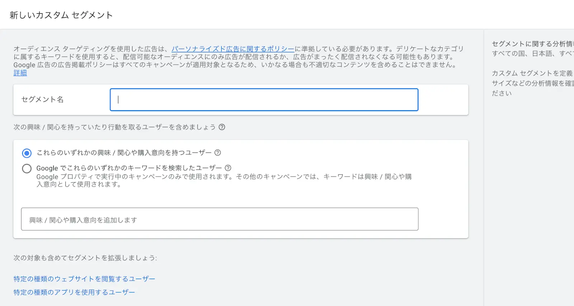574x306 pixels.
Task: Click the 興味 / 関心や購入意向を追加します field
Action: [x=220, y=219]
